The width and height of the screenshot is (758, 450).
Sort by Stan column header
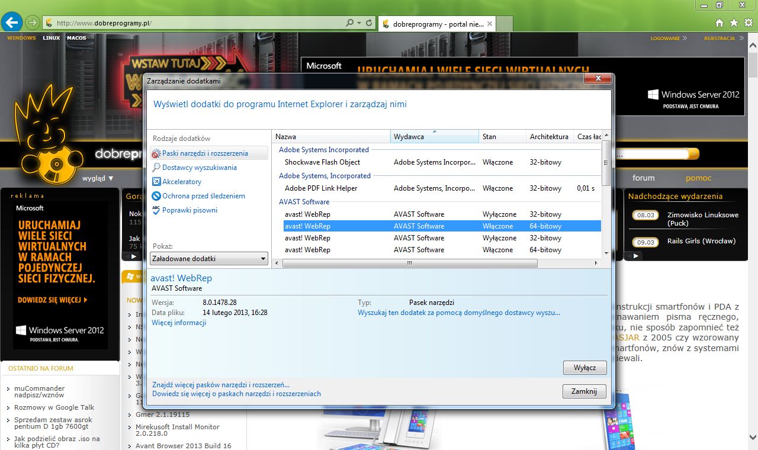click(x=502, y=137)
